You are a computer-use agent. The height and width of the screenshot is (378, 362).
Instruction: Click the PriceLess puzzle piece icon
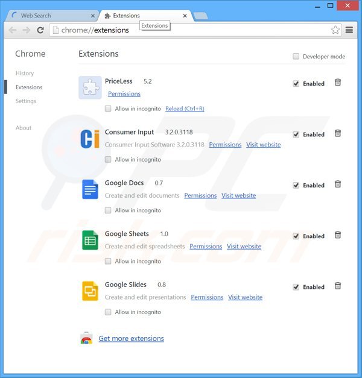[90, 87]
